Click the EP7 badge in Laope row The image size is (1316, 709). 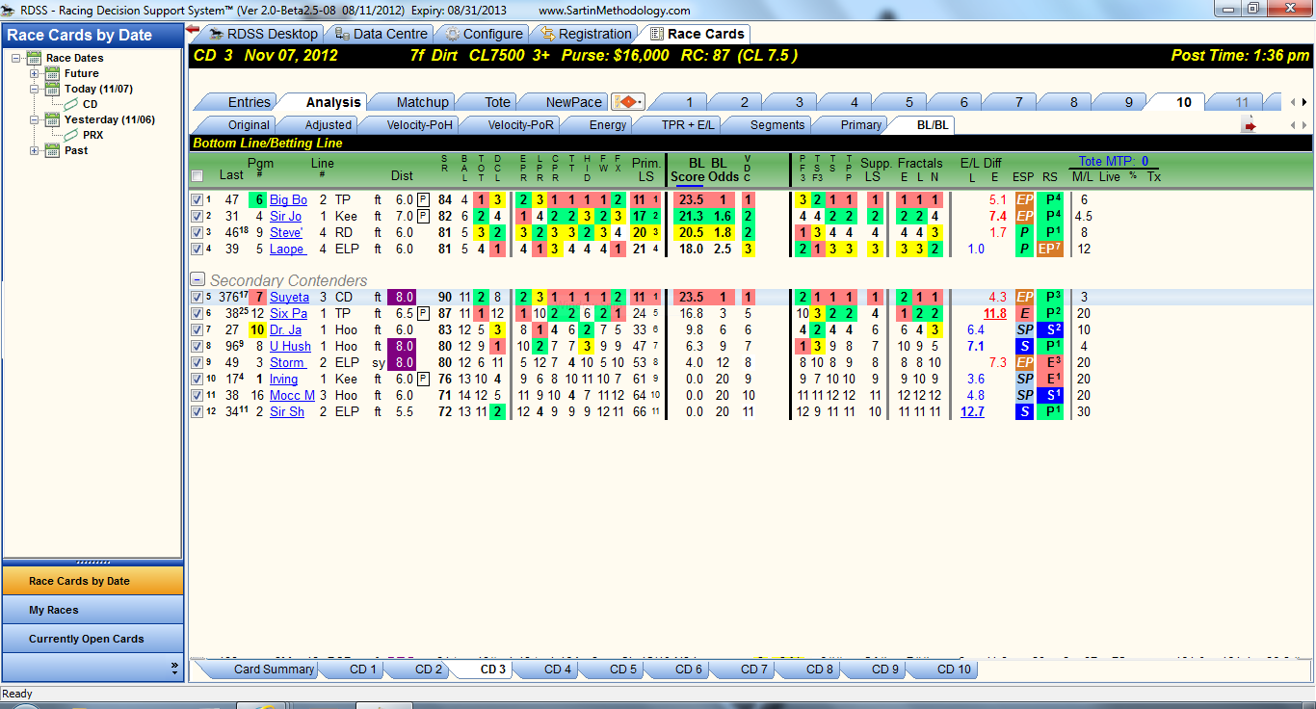point(1049,249)
